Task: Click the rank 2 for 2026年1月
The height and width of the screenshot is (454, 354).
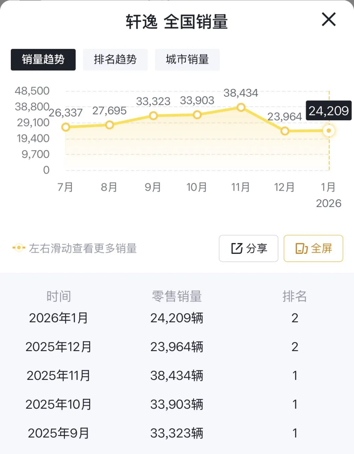Action: click(295, 318)
